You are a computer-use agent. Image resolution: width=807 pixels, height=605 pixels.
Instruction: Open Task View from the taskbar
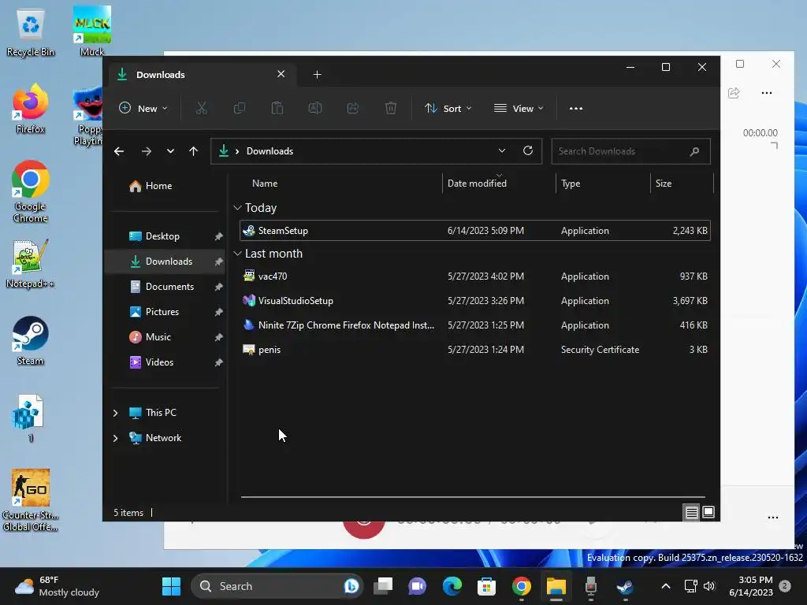[382, 586]
